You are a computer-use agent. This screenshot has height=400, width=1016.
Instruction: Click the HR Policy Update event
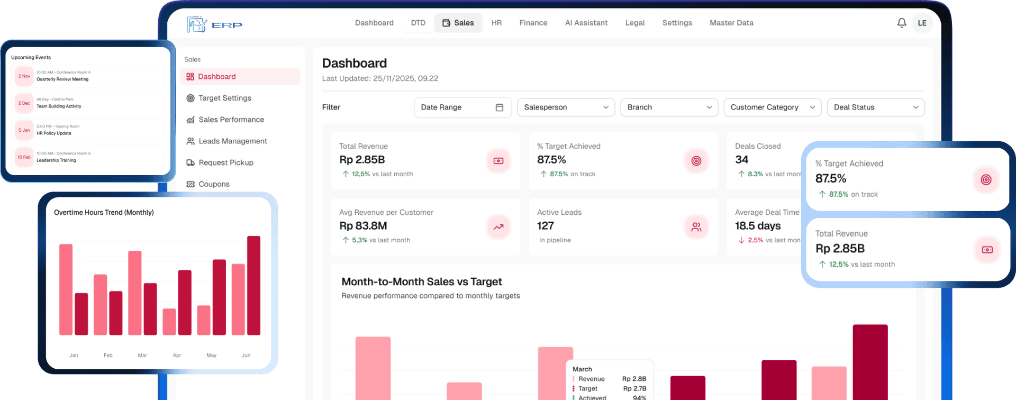[x=88, y=130]
